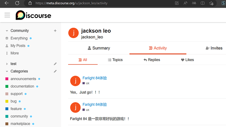Click the browser address bar URL
Image resolution: width=226 pixels, height=127 pixels.
(x=71, y=3)
